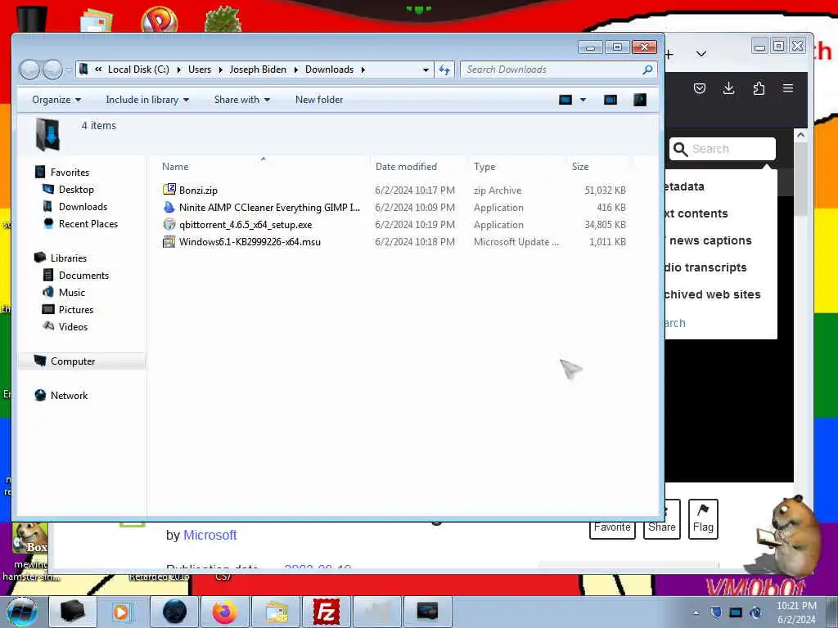
Task: Expand the arrow after Local Disk (C:)
Action: coord(178,70)
